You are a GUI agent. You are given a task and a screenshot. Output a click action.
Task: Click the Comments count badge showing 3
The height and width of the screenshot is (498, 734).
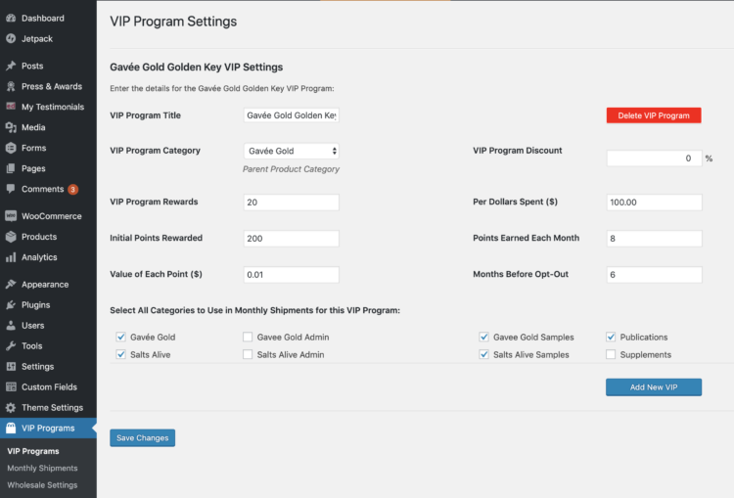click(73, 190)
